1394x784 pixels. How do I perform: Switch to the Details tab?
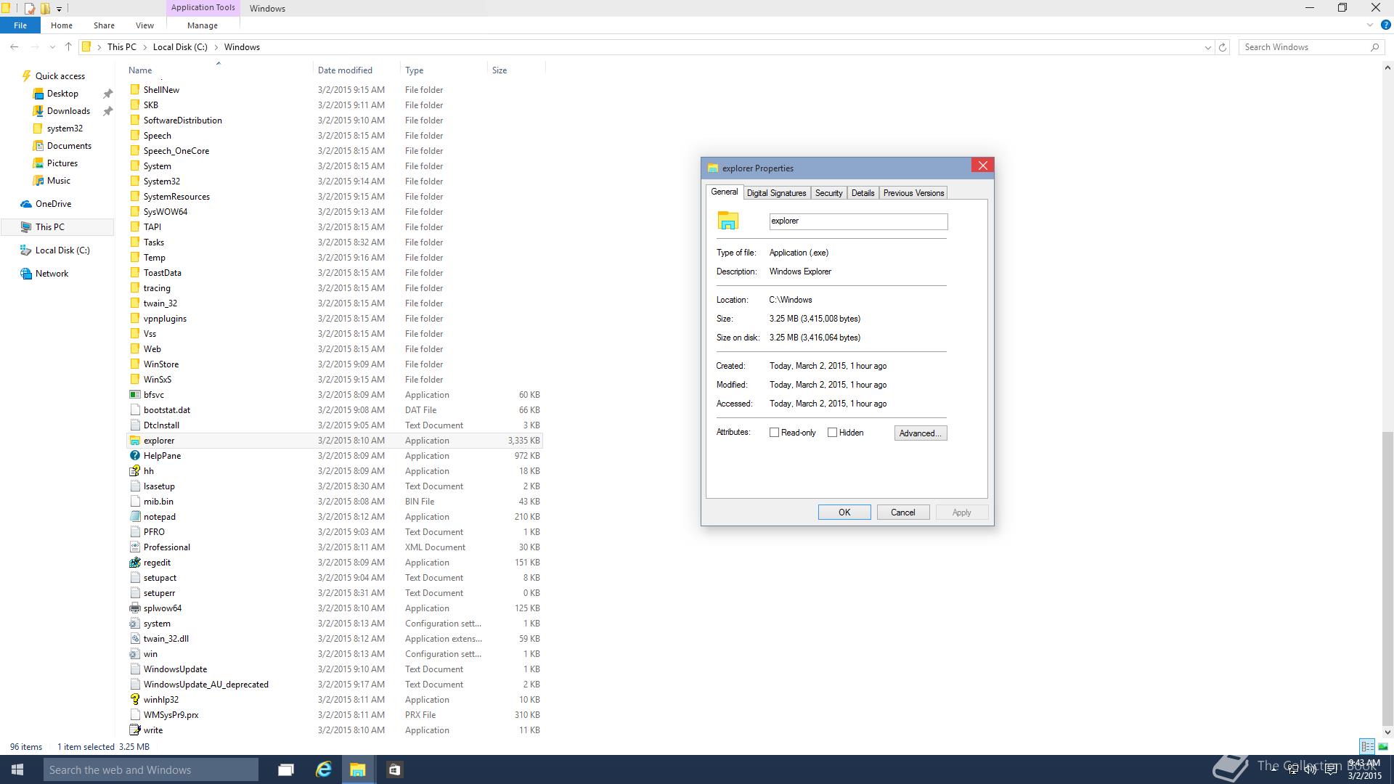pyautogui.click(x=863, y=193)
